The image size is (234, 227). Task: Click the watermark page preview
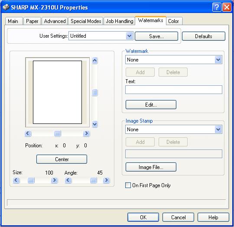pos(58,92)
